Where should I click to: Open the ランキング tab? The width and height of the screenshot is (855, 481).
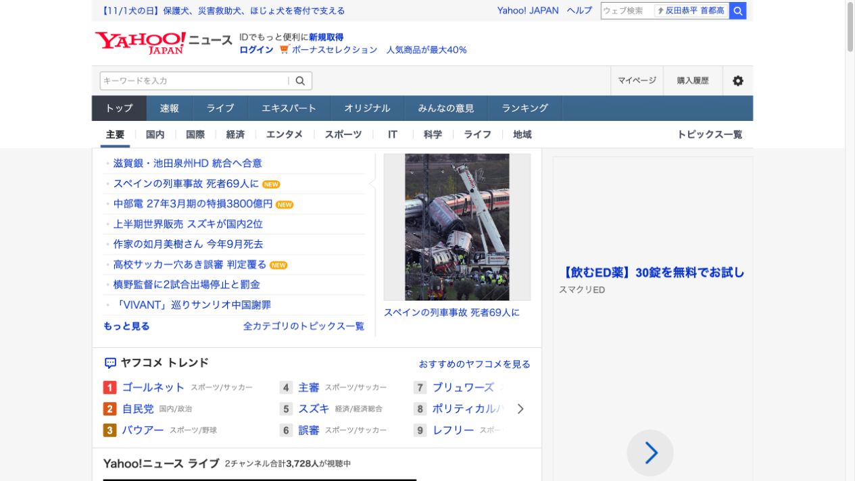pos(524,108)
